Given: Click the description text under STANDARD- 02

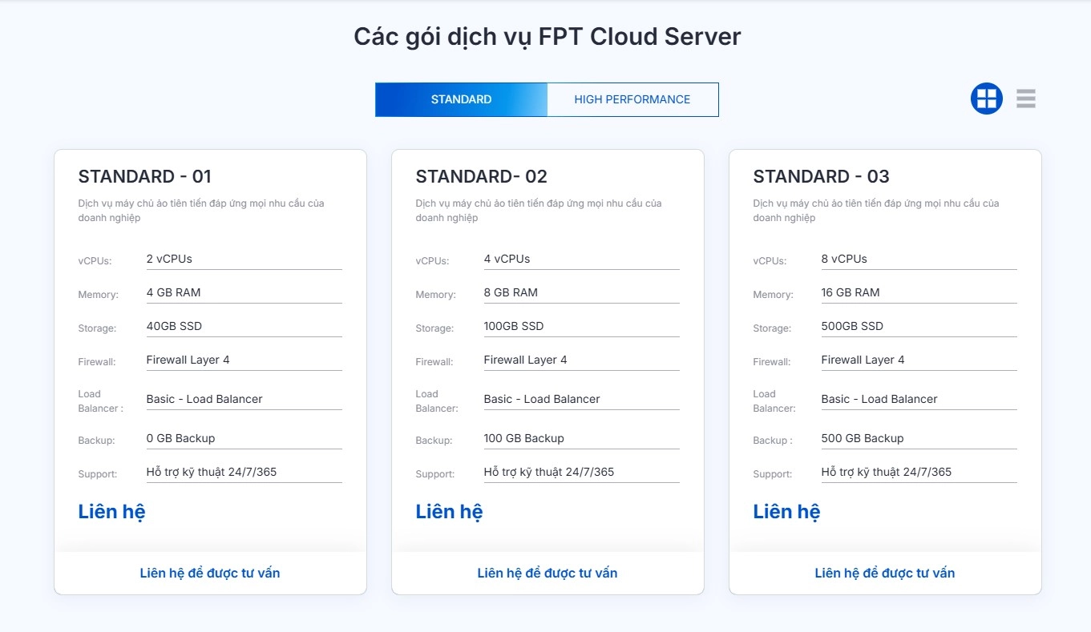Looking at the screenshot, I should click(x=539, y=211).
